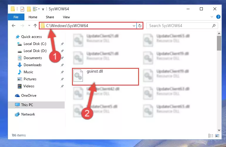
Task: Click pin icon next to Local Disk (D:)
Action: (62, 51)
